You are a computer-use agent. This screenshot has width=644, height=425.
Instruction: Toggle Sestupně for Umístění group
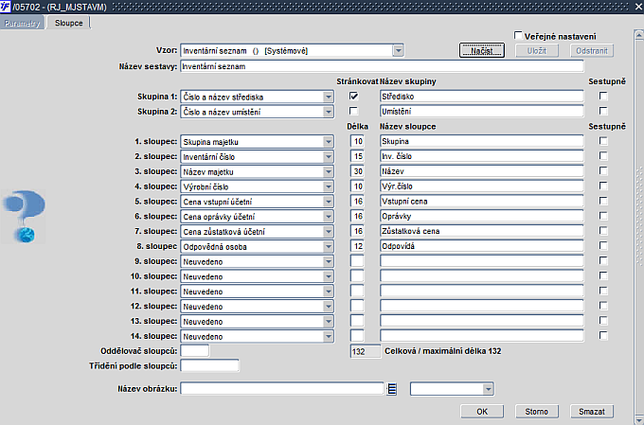tap(603, 111)
